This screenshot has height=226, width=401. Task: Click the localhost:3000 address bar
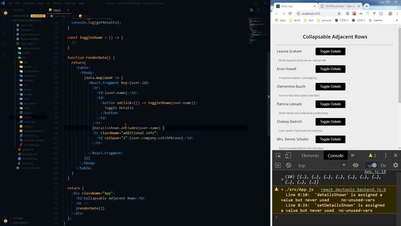(x=318, y=14)
